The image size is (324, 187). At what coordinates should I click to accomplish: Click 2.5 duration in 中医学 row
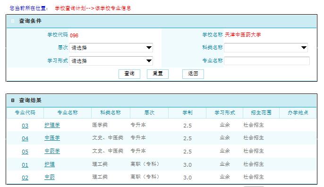pos(188,138)
